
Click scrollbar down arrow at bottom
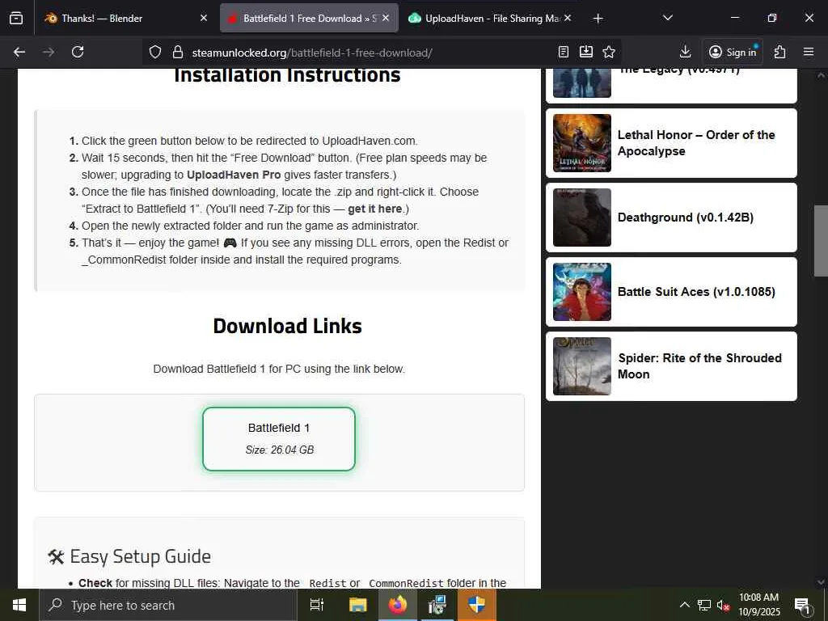tap(821, 582)
